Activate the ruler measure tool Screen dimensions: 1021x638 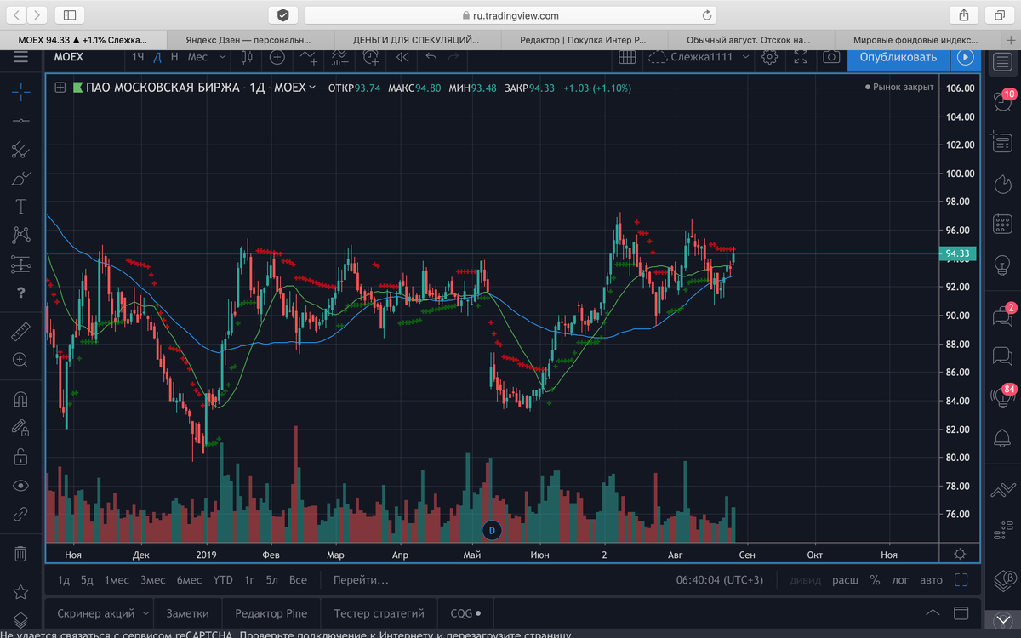[20, 332]
